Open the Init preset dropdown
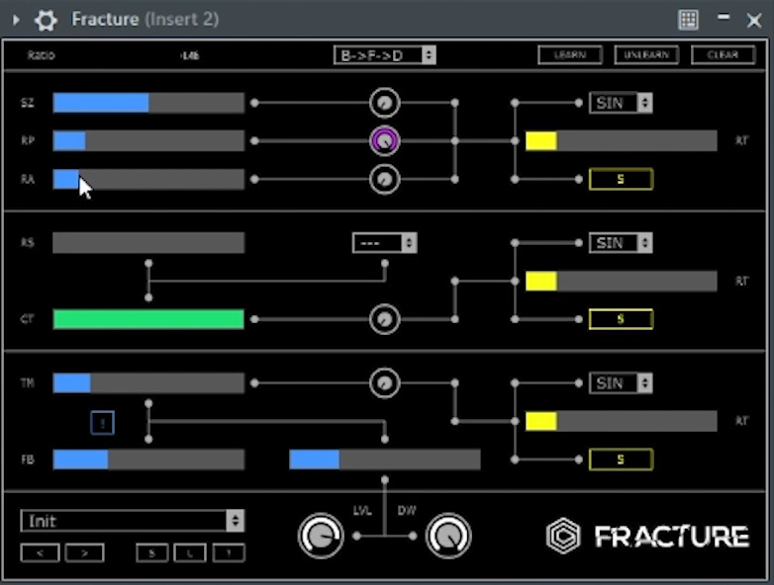 [132, 521]
